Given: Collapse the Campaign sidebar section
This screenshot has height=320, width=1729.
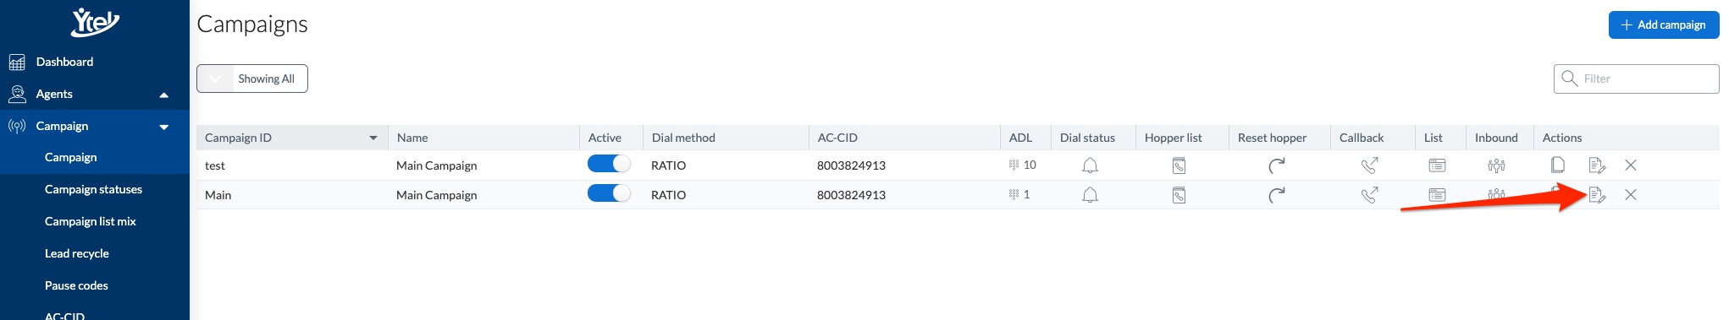Looking at the screenshot, I should (x=163, y=127).
